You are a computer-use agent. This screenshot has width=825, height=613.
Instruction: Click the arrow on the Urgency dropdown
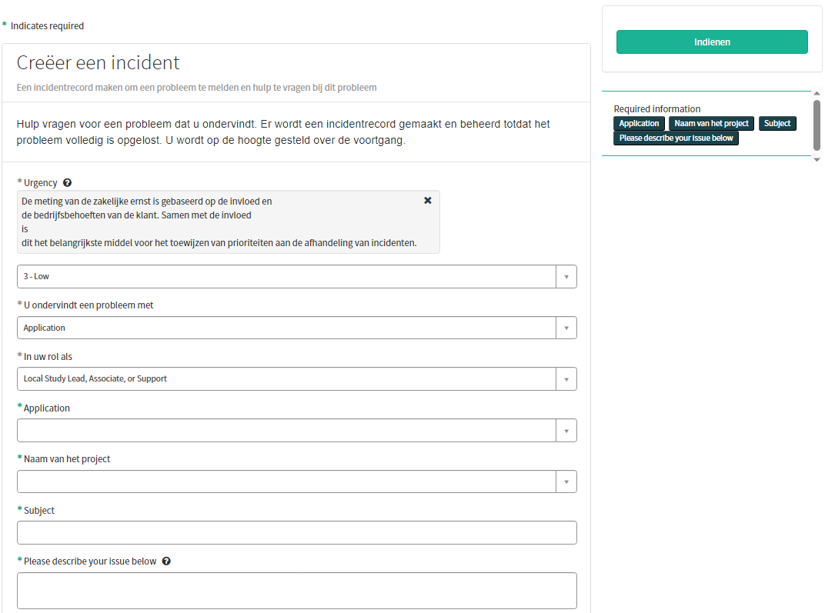coord(566,277)
